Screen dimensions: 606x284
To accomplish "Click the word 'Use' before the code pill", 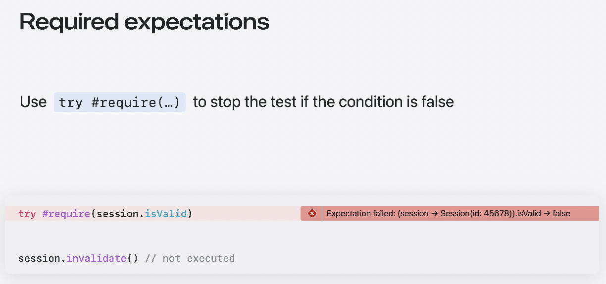I will coord(33,102).
